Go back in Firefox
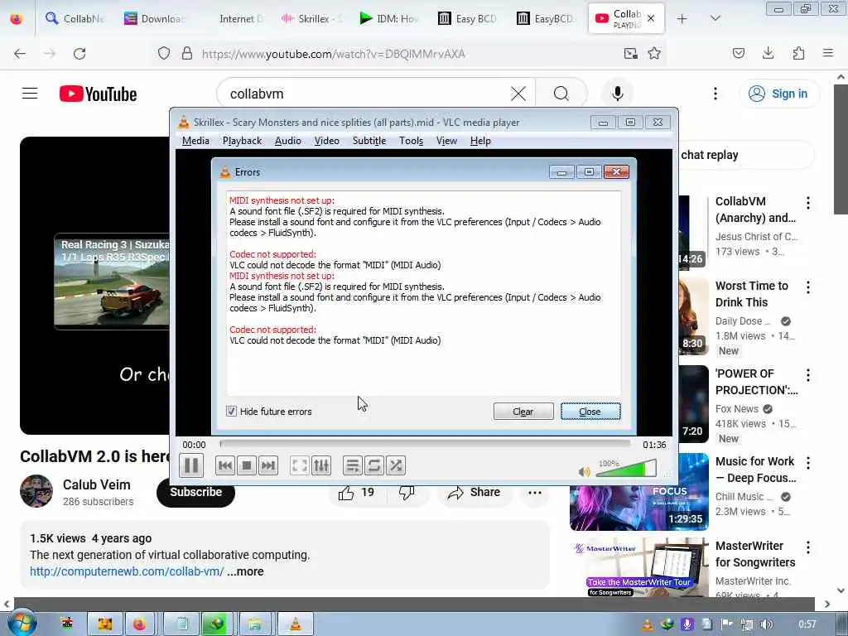Screen dimensions: 848x636 [20, 53]
